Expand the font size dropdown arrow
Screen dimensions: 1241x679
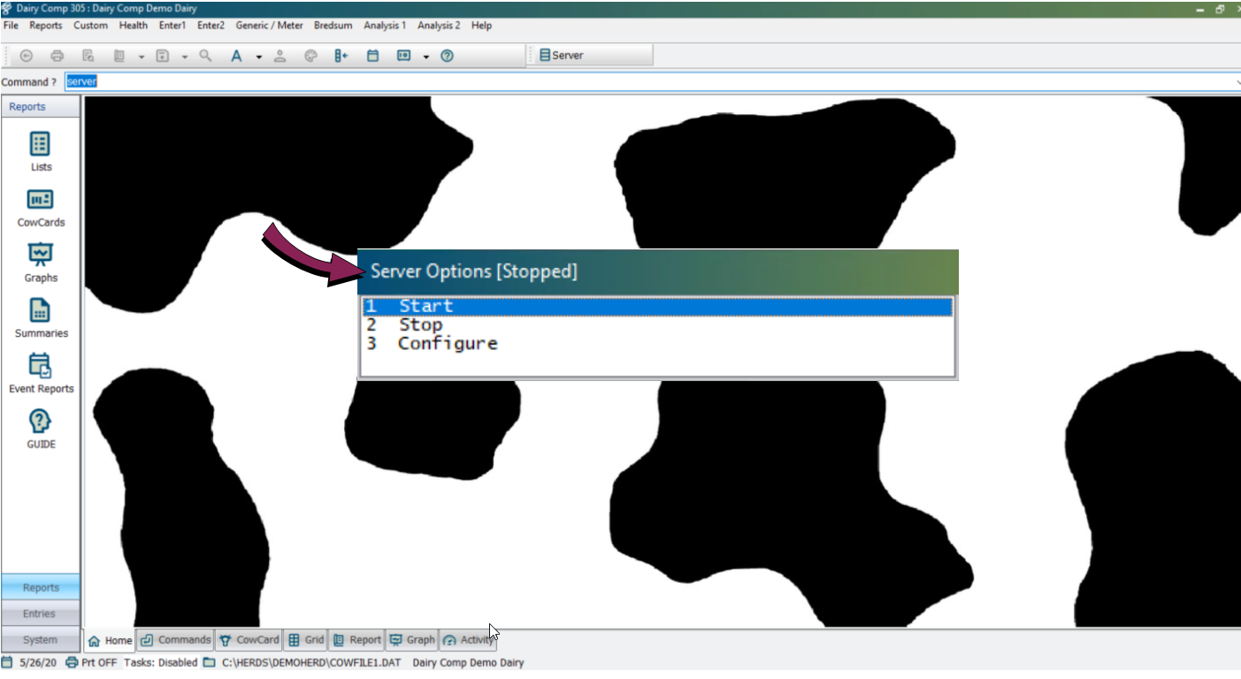[x=259, y=57]
